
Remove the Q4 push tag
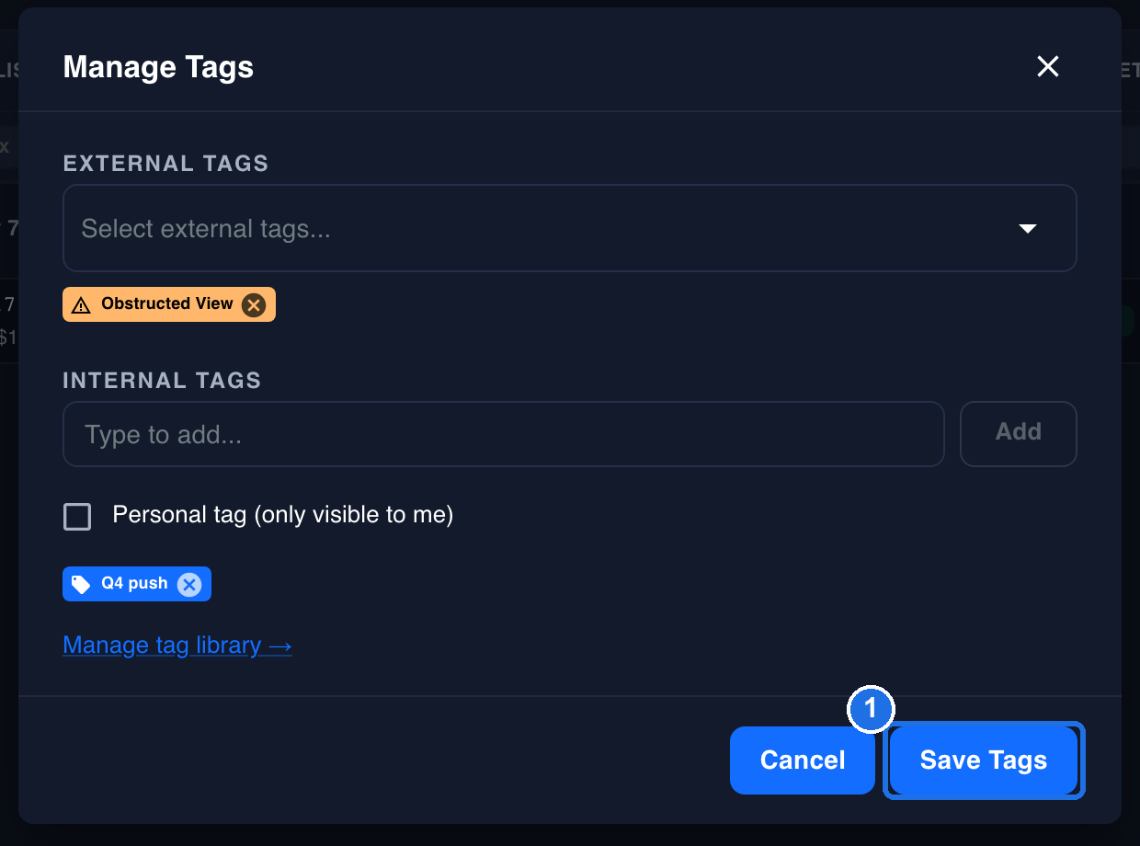click(x=188, y=584)
